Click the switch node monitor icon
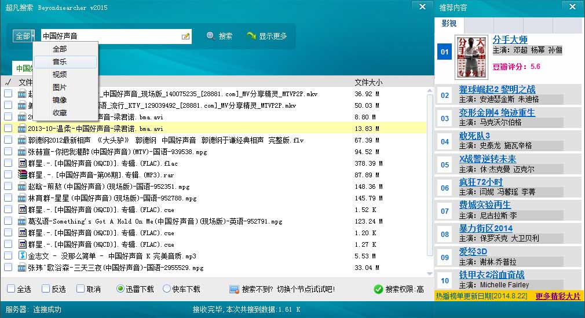585x318 pixels. tap(234, 289)
